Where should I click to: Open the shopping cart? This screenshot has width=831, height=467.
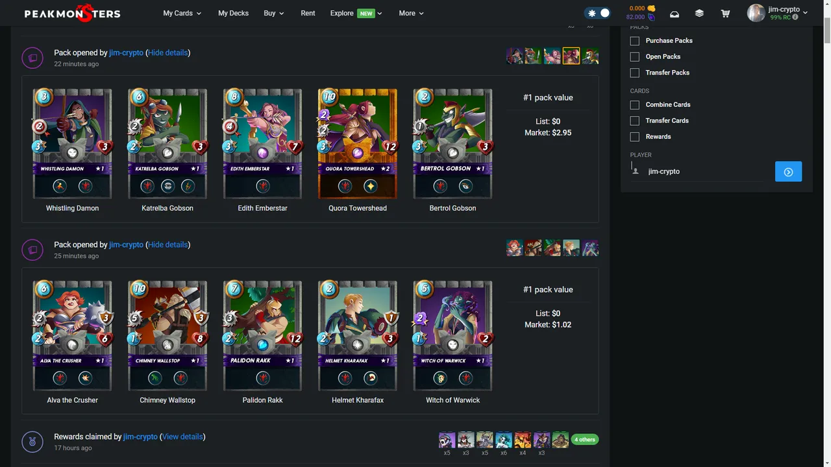point(725,14)
